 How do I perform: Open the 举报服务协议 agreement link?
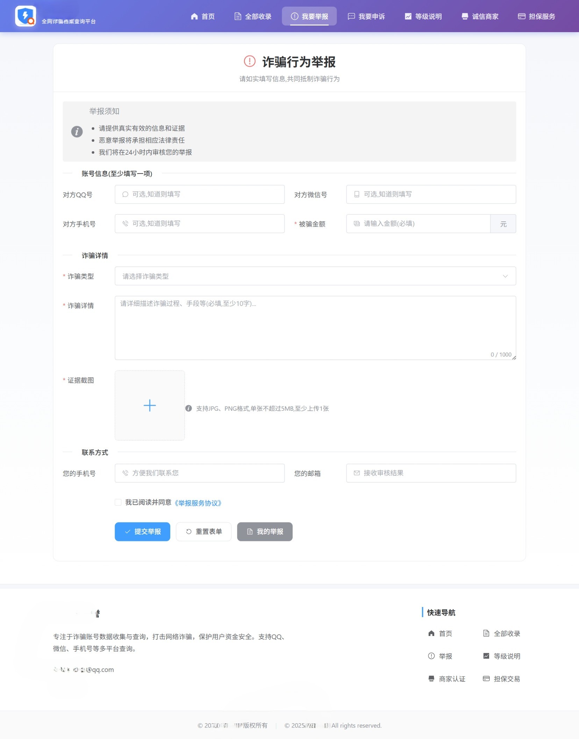[198, 503]
